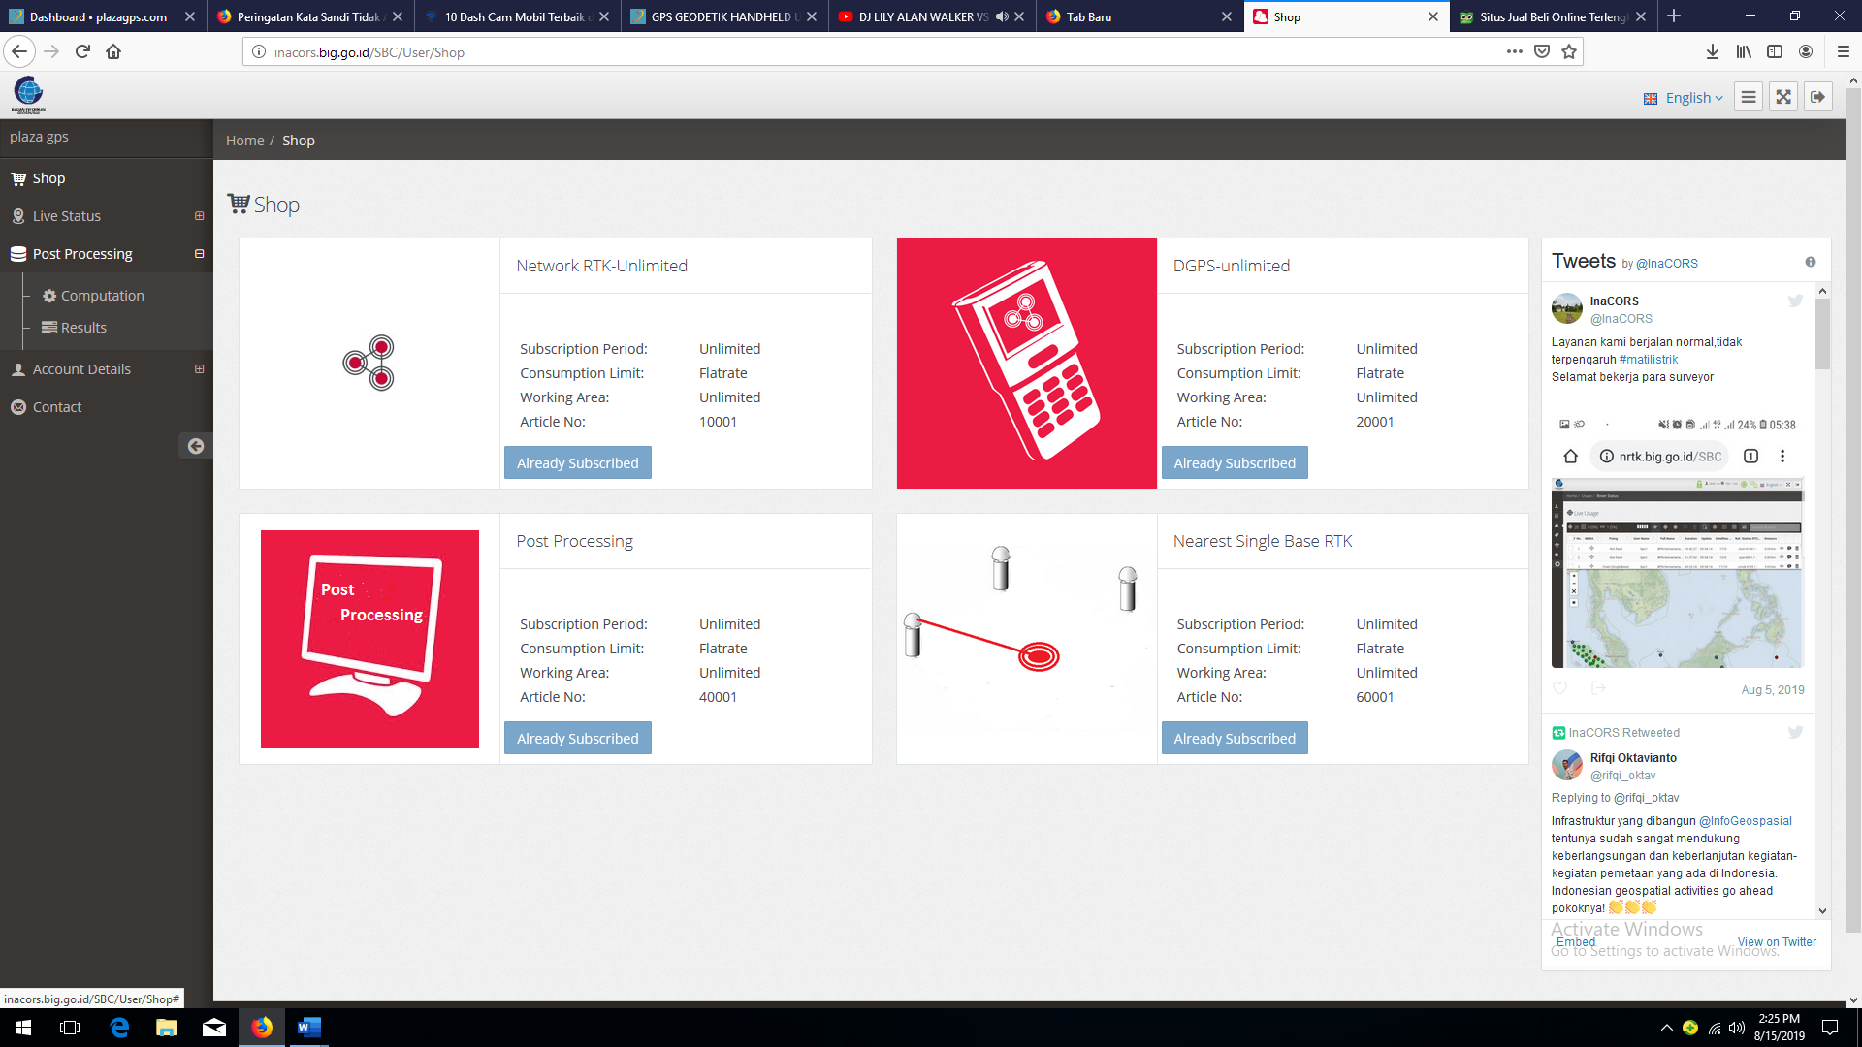This screenshot has height=1047, width=1862.
Task: Click Already Subscribed under DGPS-unlimited
Action: point(1234,463)
